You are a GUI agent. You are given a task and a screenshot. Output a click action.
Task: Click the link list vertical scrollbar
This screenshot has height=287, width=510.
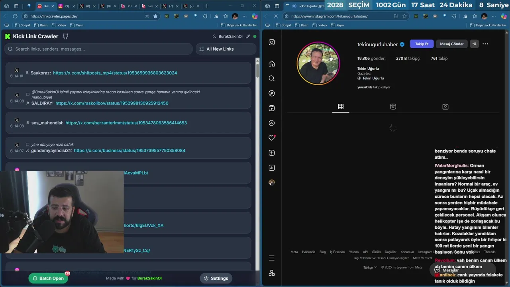point(257,70)
